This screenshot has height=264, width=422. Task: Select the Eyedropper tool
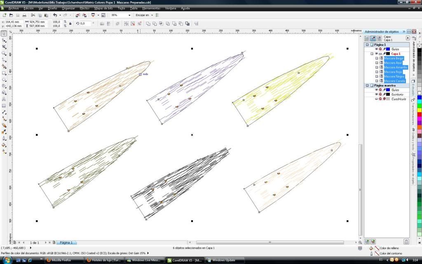click(x=4, y=132)
